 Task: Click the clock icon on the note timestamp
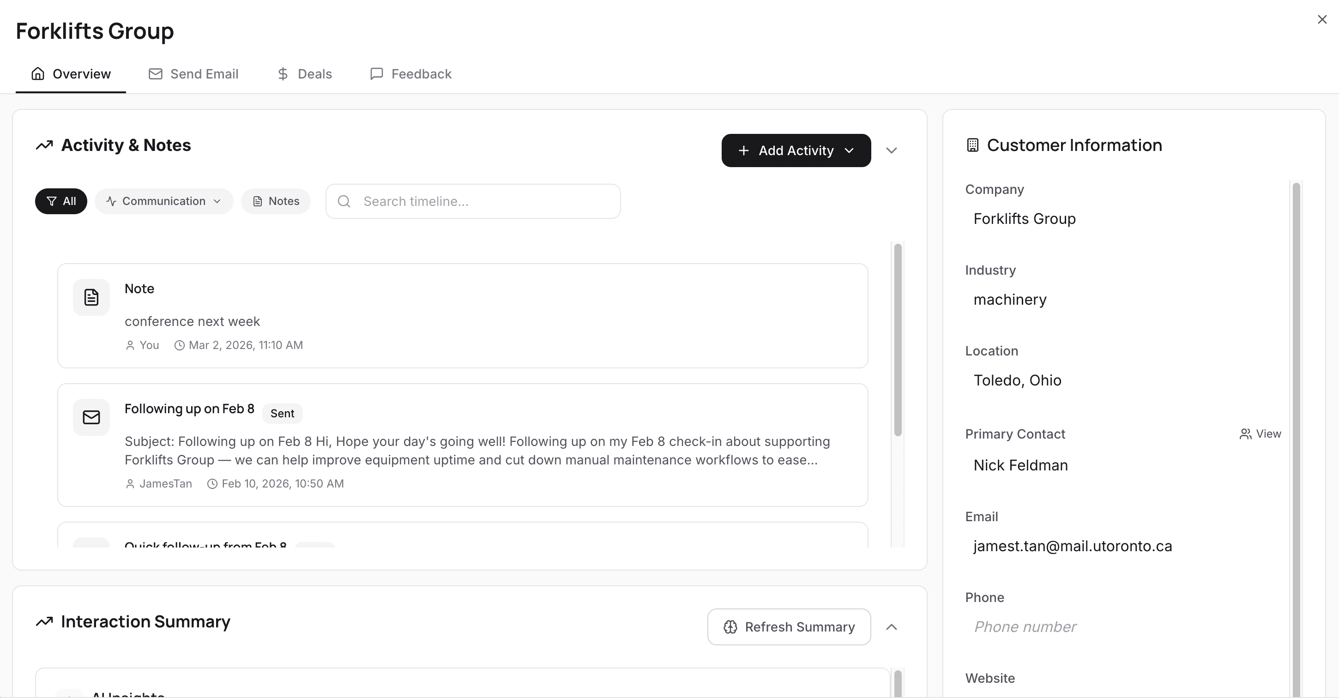tap(179, 344)
